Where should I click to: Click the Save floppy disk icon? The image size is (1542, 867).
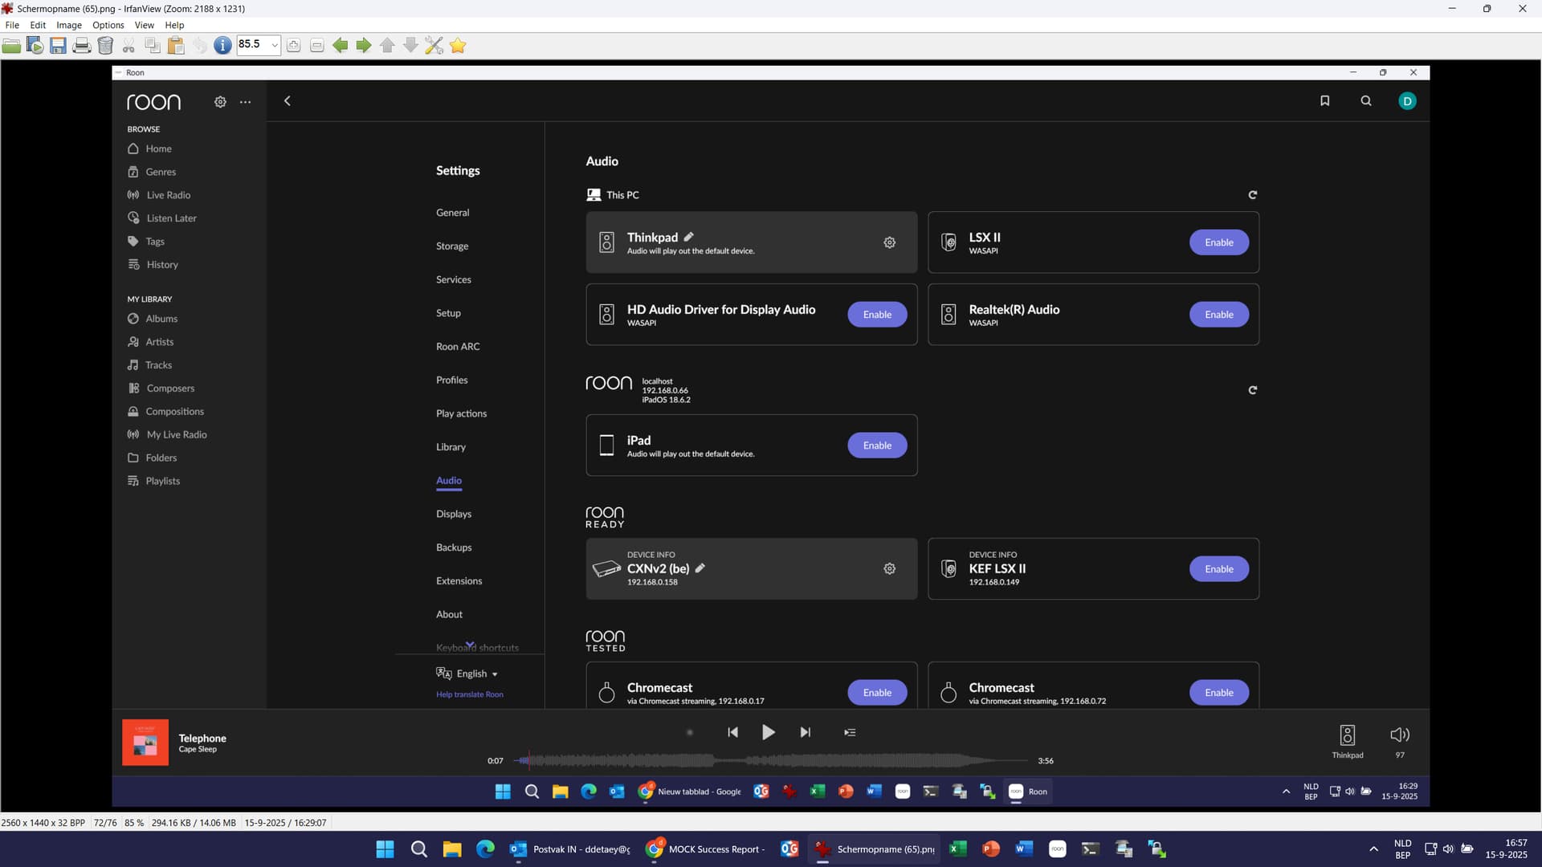tap(58, 46)
